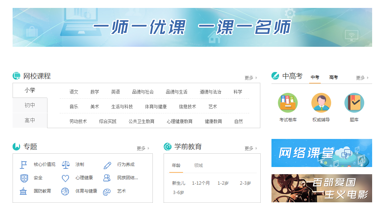This screenshot has width=384, height=203.
Task: Open 体育与健康 in 网校课程
Action: pos(156,107)
